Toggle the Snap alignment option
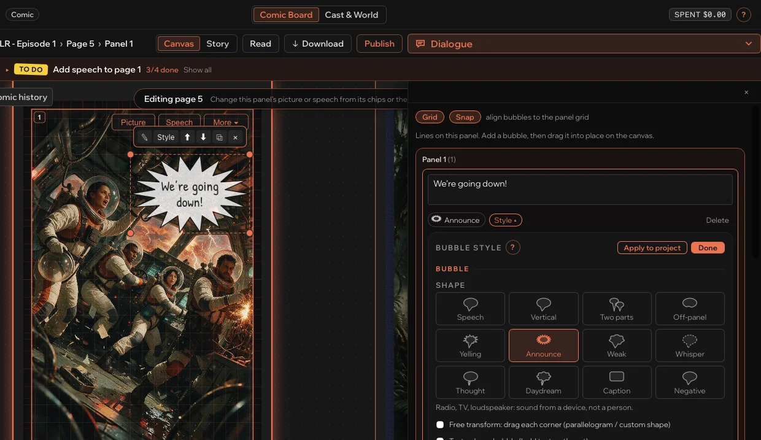This screenshot has height=440, width=761. pos(465,117)
